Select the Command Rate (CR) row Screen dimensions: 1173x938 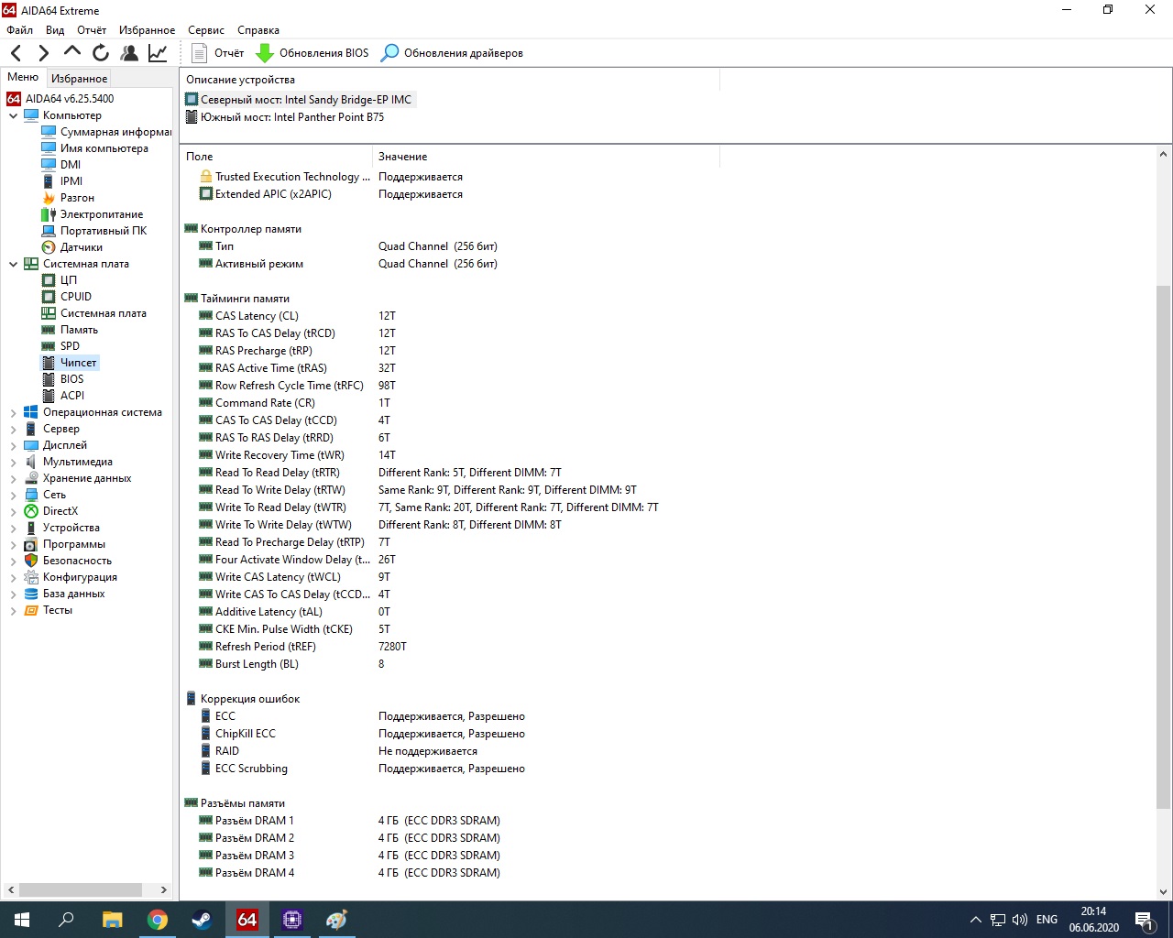669,403
